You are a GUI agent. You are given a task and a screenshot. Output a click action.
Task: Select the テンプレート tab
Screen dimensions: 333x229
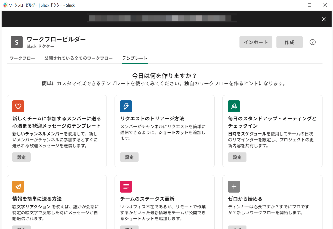[x=135, y=58]
